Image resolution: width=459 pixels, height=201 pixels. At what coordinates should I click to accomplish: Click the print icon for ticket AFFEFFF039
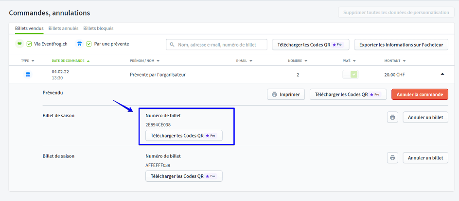[393, 158]
